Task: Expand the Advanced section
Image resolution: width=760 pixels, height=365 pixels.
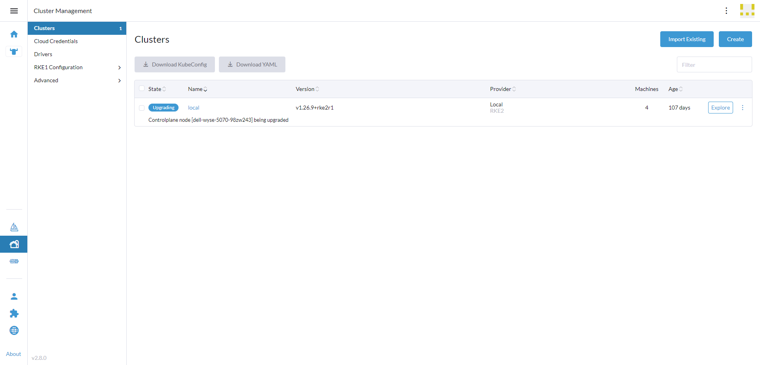Action: 119,81
